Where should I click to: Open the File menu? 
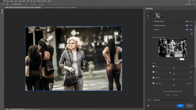[5, 1]
